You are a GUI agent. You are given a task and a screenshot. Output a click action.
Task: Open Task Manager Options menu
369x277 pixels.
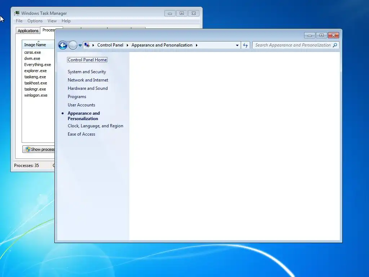click(x=35, y=21)
